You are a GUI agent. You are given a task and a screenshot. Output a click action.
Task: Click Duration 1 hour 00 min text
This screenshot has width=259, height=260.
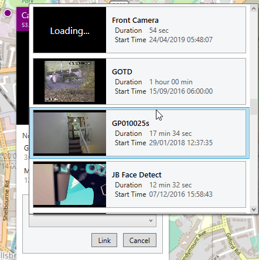(x=154, y=82)
